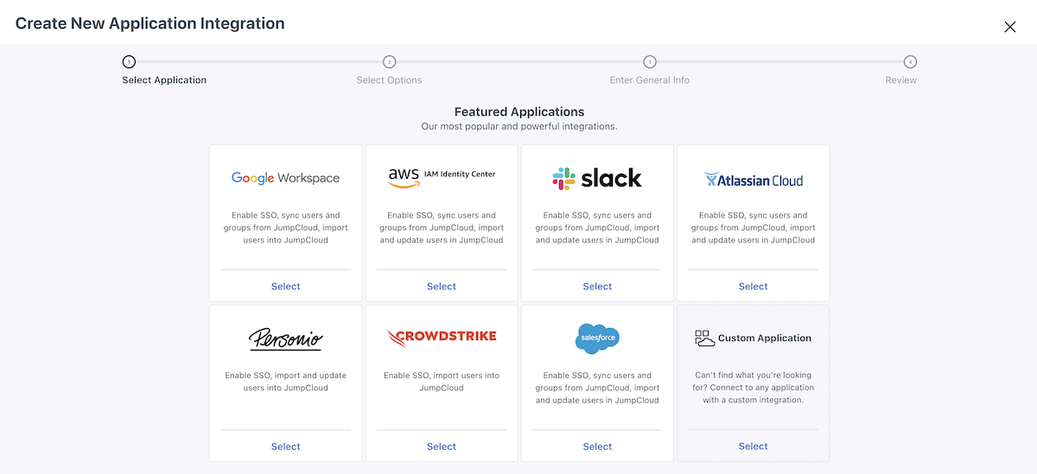1037x474 pixels.
Task: Choose Select under the Personio card
Action: [x=285, y=446]
